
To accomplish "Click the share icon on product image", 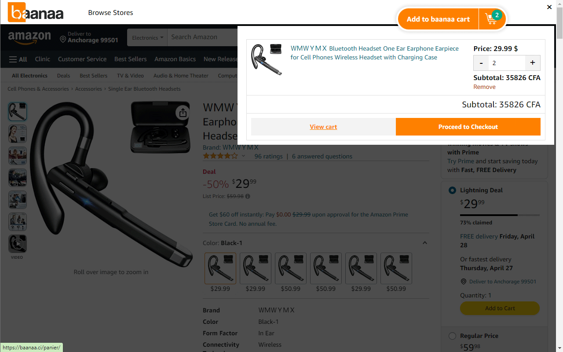I will click(x=183, y=113).
